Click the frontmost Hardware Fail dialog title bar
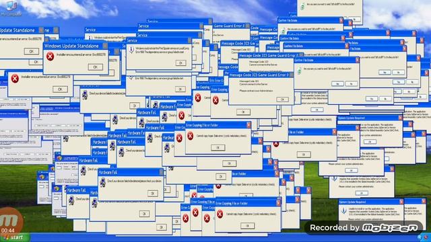 [x=131, y=172]
